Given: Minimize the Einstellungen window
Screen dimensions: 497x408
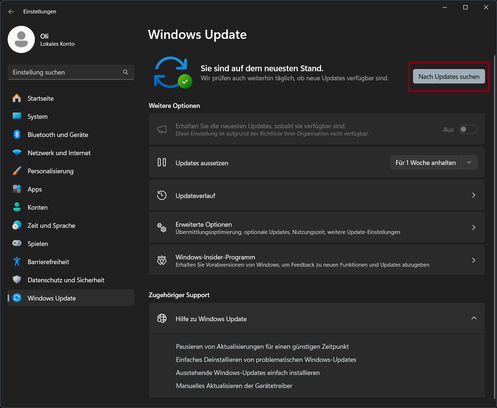Looking at the screenshot, I should [445, 7].
